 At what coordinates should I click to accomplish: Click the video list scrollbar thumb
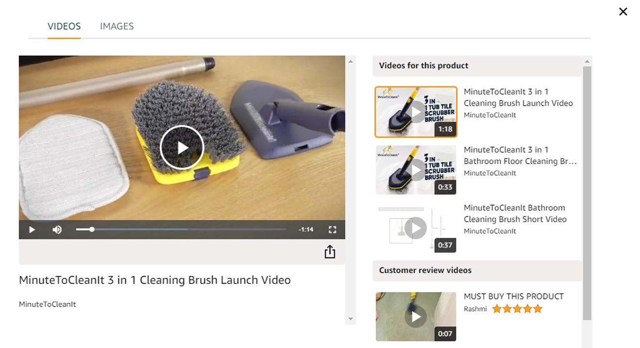[x=587, y=193]
